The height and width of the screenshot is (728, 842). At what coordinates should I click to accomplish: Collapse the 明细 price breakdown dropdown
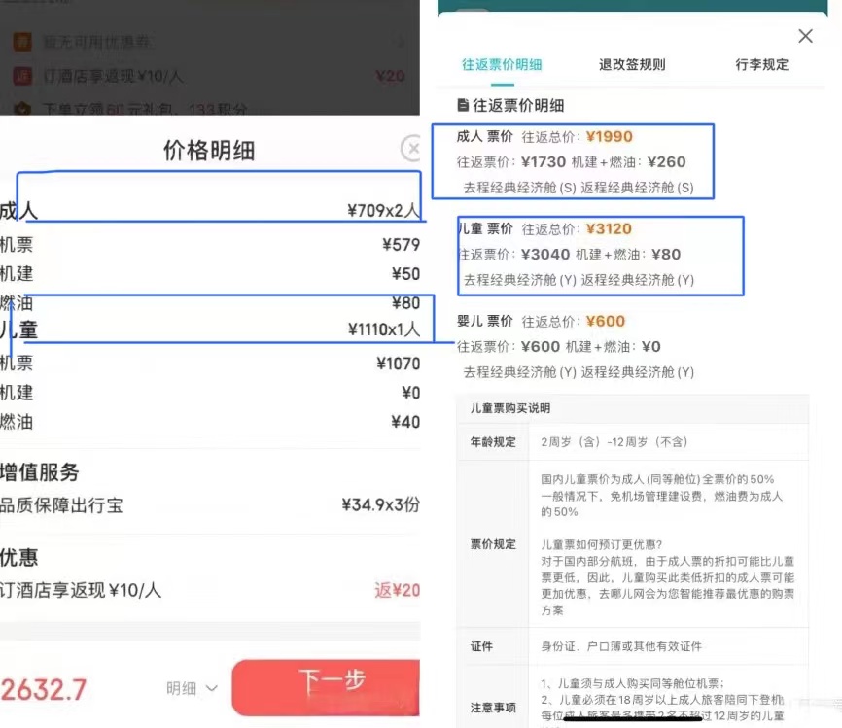pos(192,688)
